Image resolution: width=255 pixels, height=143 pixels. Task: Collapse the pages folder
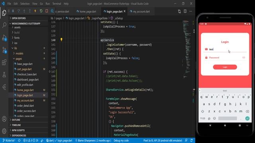coord(19,59)
